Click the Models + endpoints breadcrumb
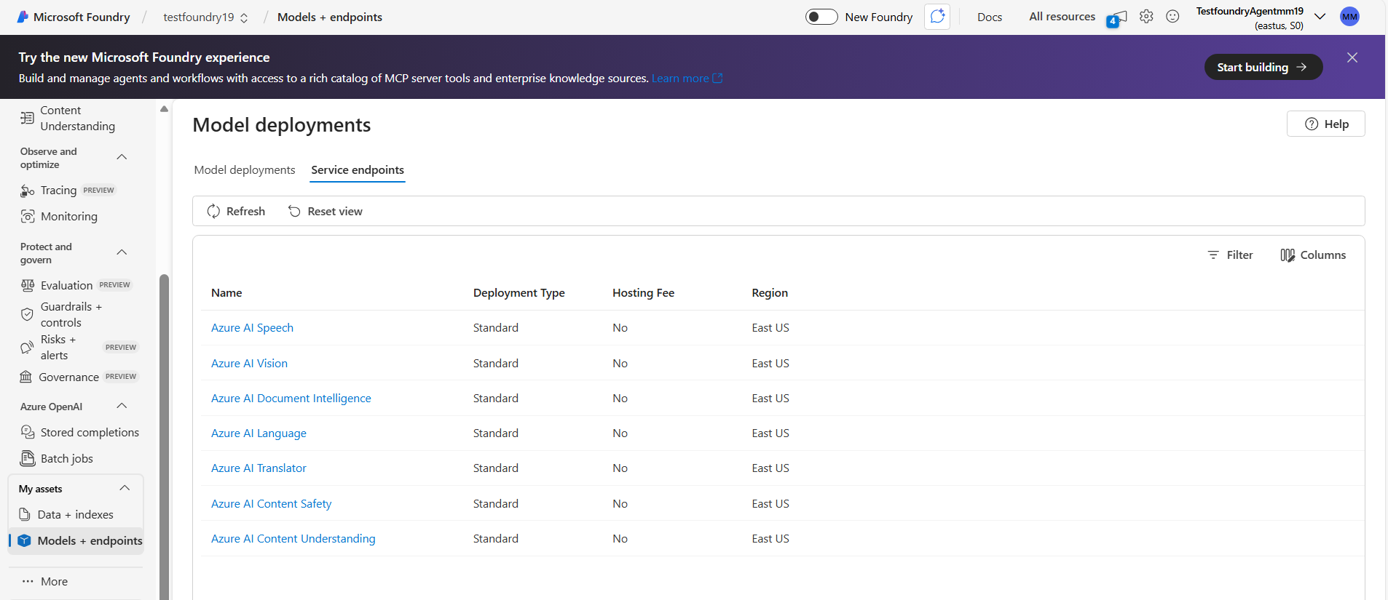 (329, 17)
